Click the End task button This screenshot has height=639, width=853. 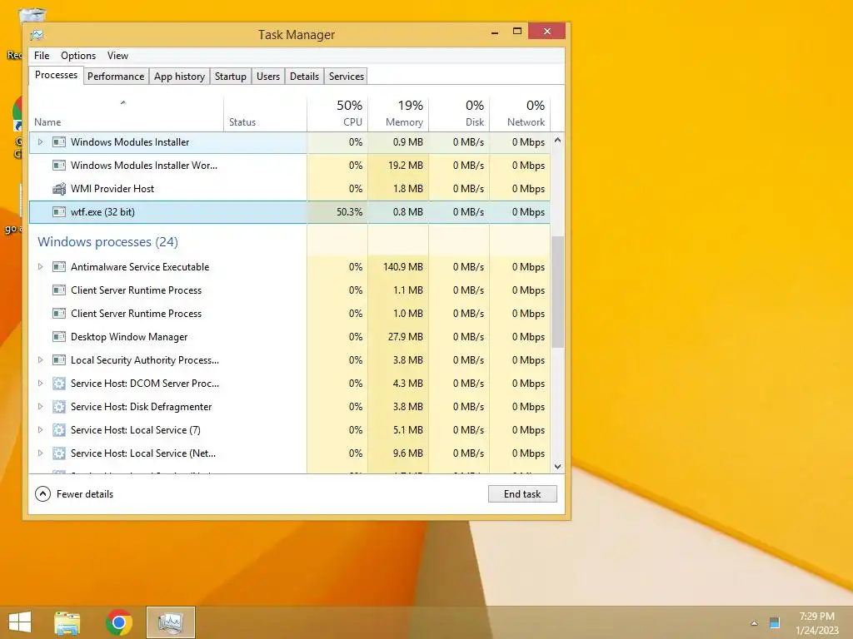[x=522, y=494]
